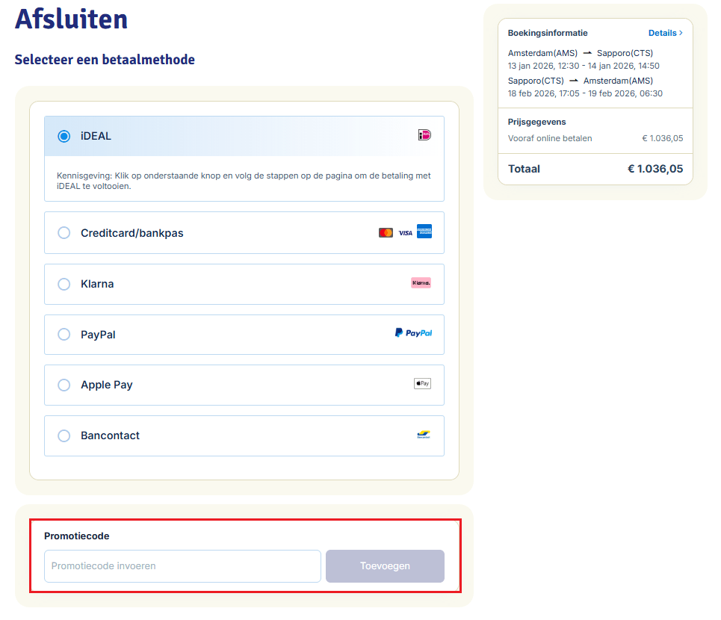Click the pink Klarna logo
The height and width of the screenshot is (620, 721).
(421, 282)
